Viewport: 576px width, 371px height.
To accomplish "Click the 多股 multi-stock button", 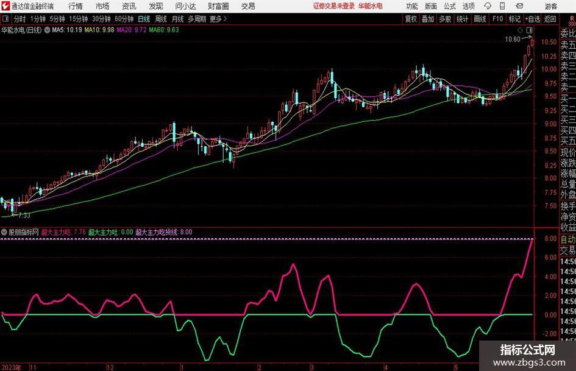I will (x=445, y=19).
